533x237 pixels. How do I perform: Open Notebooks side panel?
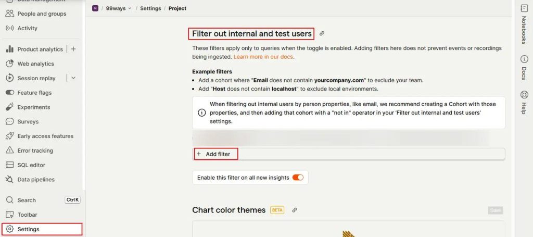pyautogui.click(x=524, y=24)
